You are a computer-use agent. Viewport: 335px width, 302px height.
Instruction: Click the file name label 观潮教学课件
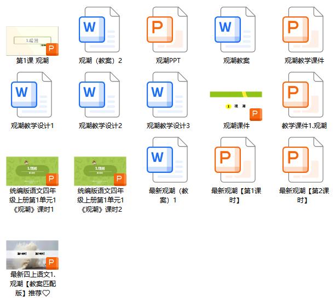click(304, 61)
